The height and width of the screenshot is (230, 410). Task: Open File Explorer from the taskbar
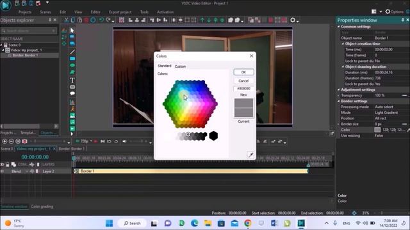(208, 223)
